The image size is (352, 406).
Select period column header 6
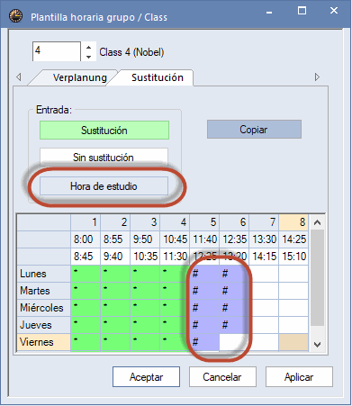click(234, 222)
